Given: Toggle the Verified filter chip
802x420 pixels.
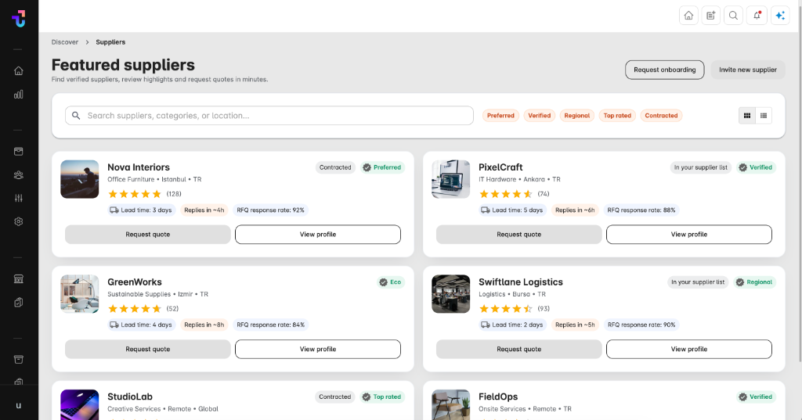Looking at the screenshot, I should click(x=539, y=116).
